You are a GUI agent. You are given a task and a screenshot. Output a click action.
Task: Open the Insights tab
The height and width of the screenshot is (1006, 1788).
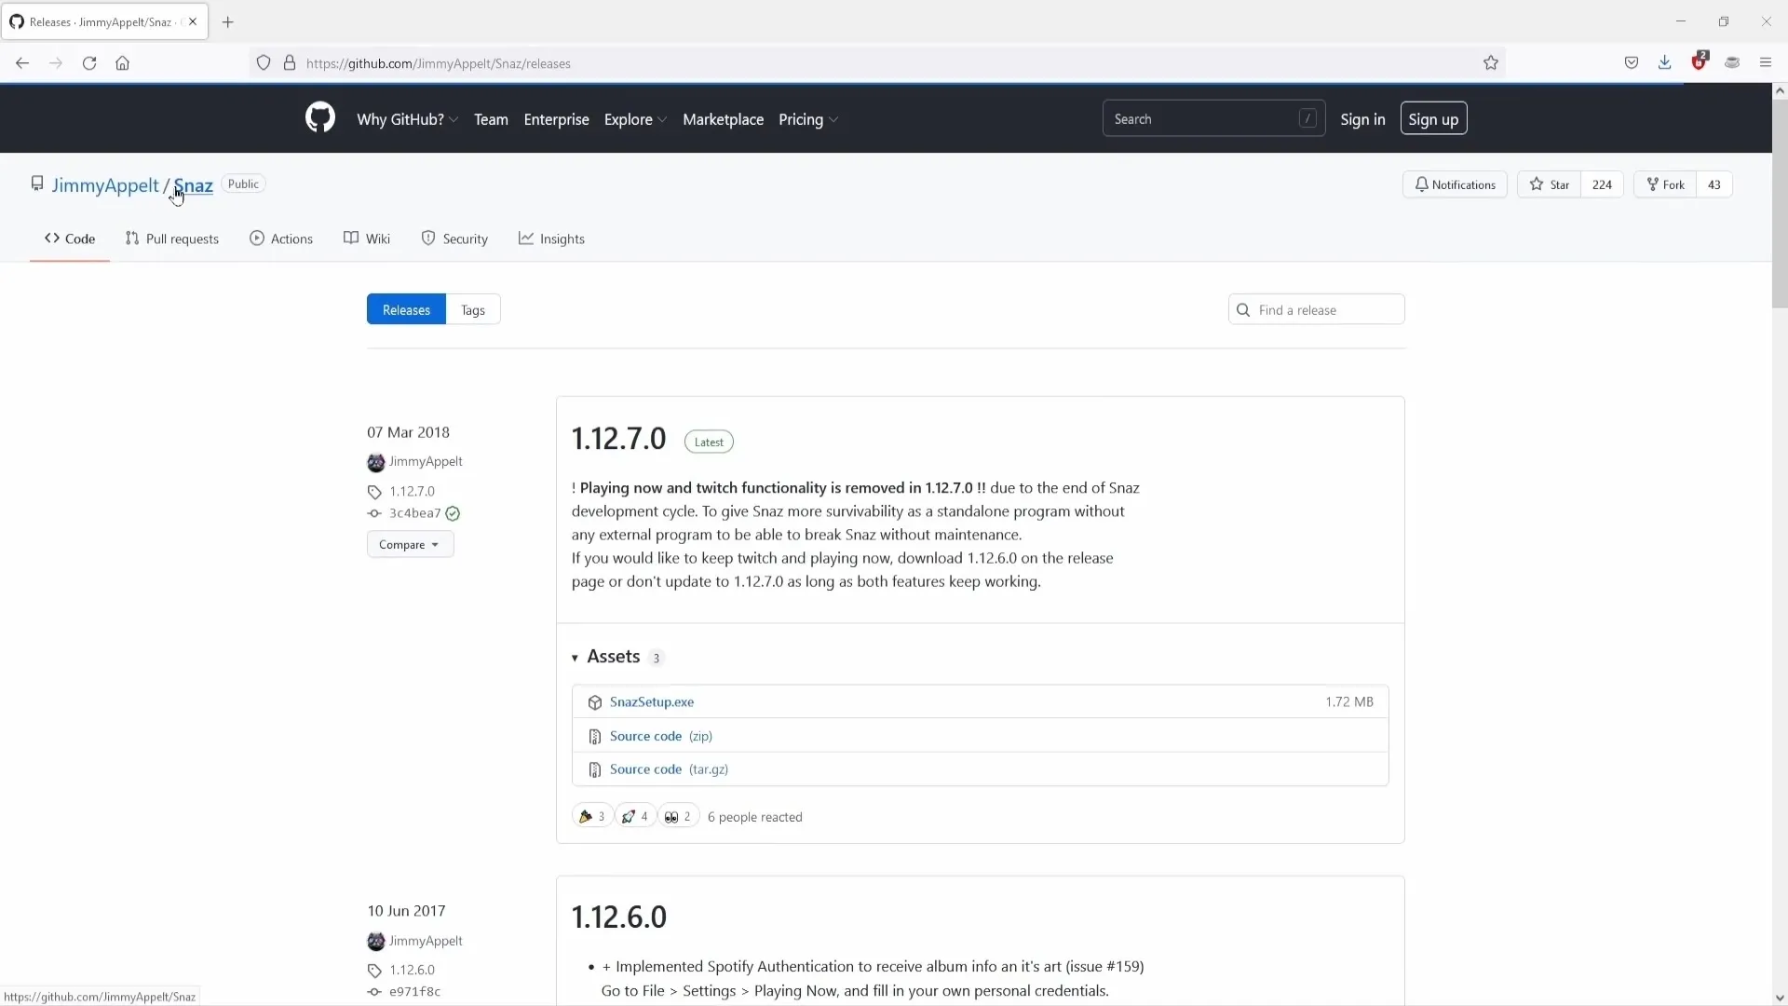click(x=551, y=238)
